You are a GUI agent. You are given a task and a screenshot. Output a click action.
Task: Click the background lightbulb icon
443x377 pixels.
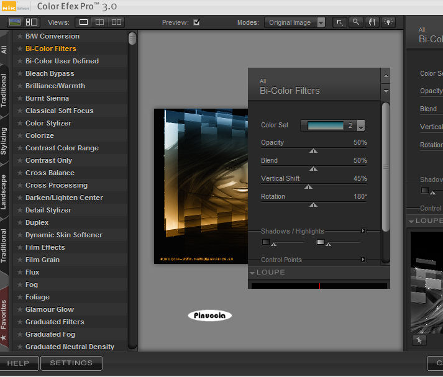point(388,22)
